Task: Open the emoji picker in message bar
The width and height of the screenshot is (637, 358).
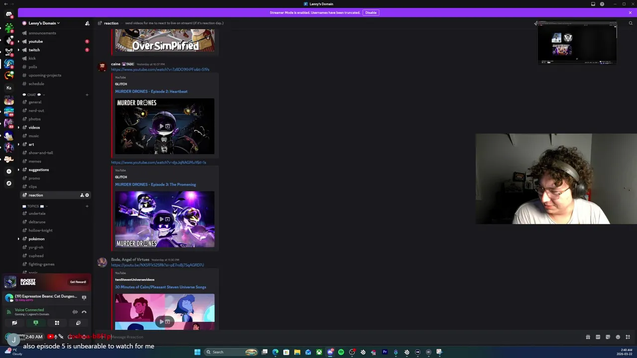Action: tap(618, 337)
